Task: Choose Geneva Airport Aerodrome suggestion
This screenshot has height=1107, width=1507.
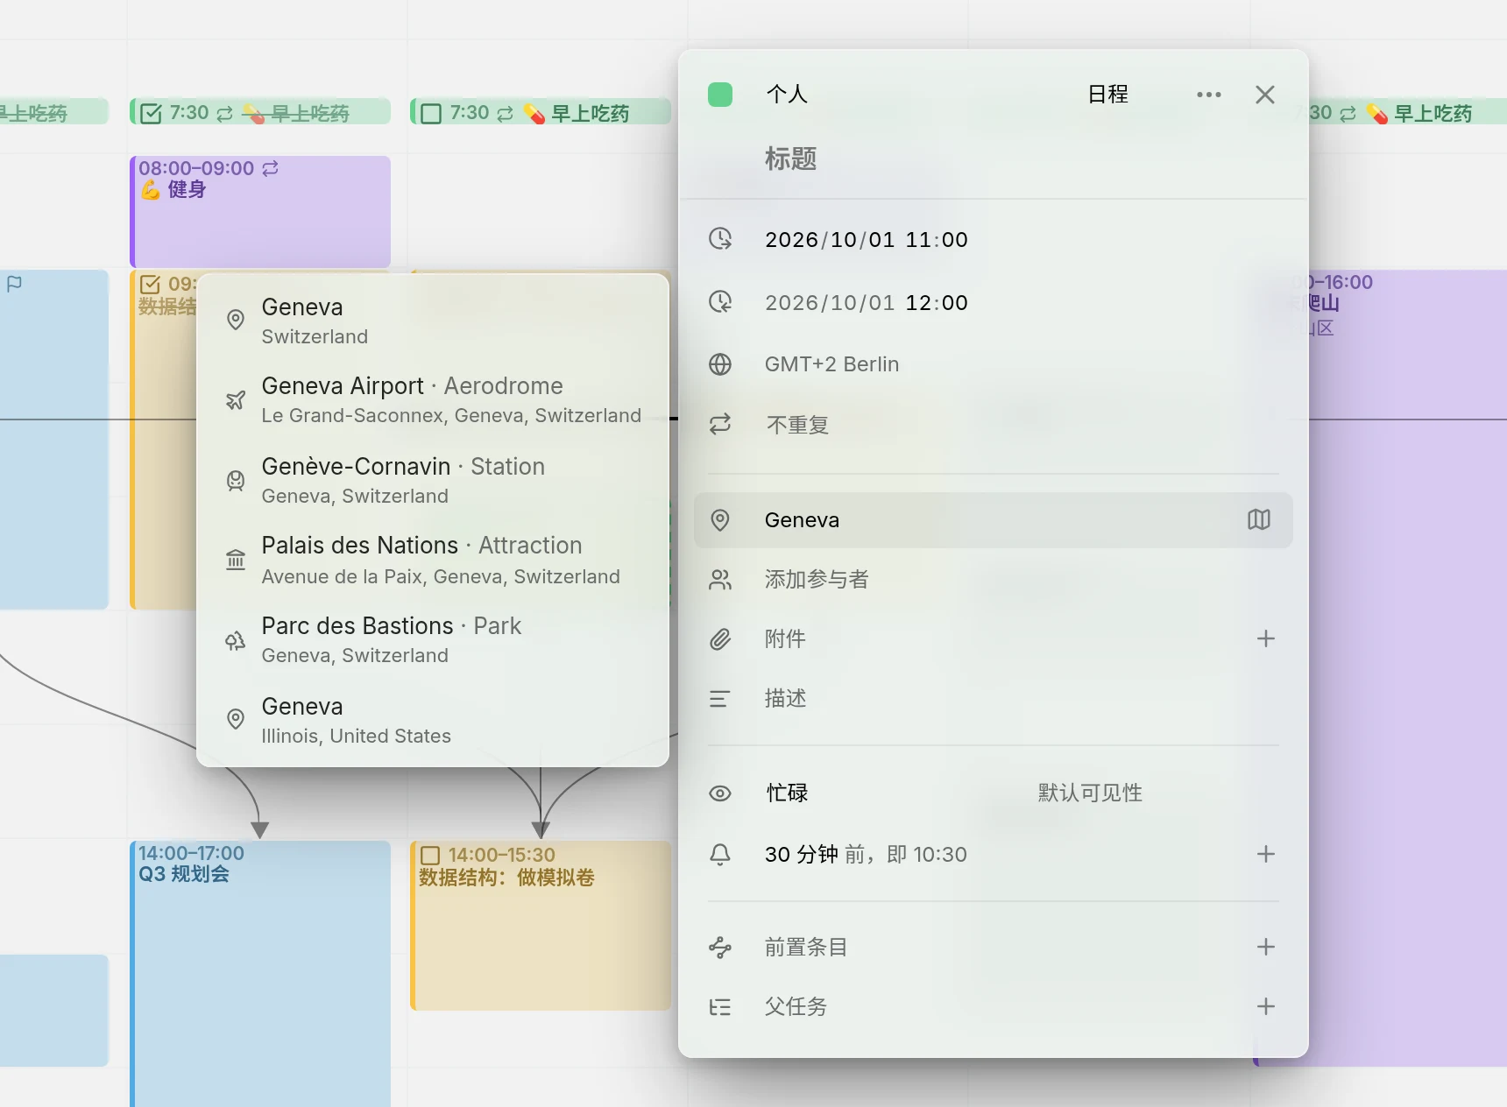Action: click(433, 399)
